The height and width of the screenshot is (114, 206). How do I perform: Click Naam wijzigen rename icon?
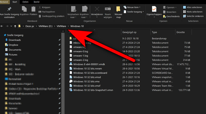pos(108,9)
